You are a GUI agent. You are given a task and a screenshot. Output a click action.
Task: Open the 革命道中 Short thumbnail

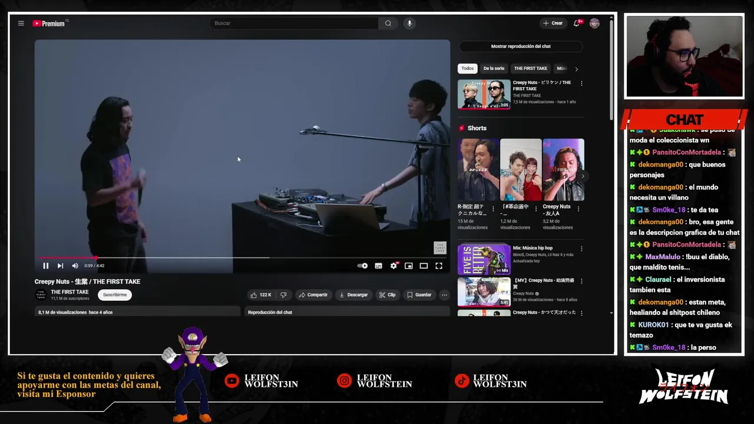tap(521, 170)
